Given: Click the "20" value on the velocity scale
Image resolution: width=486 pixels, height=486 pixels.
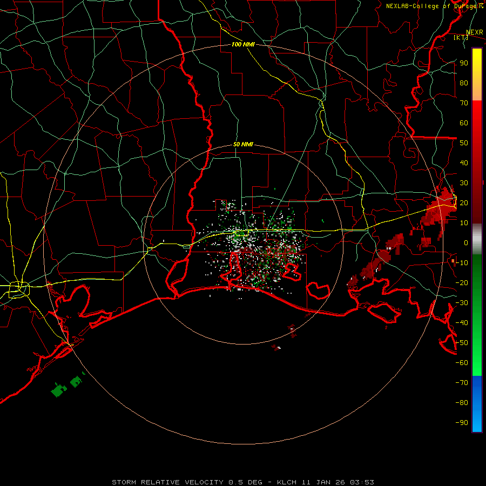Looking at the screenshot, I should click(464, 202).
